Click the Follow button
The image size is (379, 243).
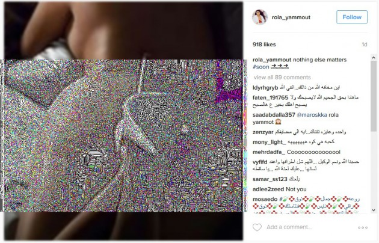point(352,17)
